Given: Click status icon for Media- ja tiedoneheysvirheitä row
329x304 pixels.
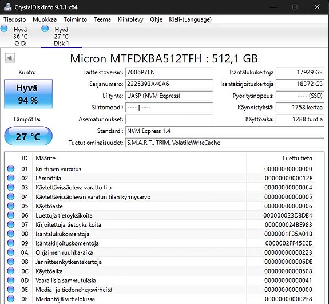Looking at the screenshot, I should [x=11, y=290].
